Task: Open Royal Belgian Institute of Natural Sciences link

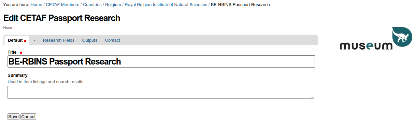Action: pos(166,4)
